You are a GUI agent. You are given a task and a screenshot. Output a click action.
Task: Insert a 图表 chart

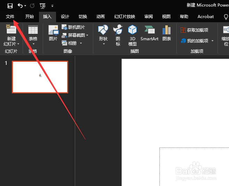tap(166, 33)
